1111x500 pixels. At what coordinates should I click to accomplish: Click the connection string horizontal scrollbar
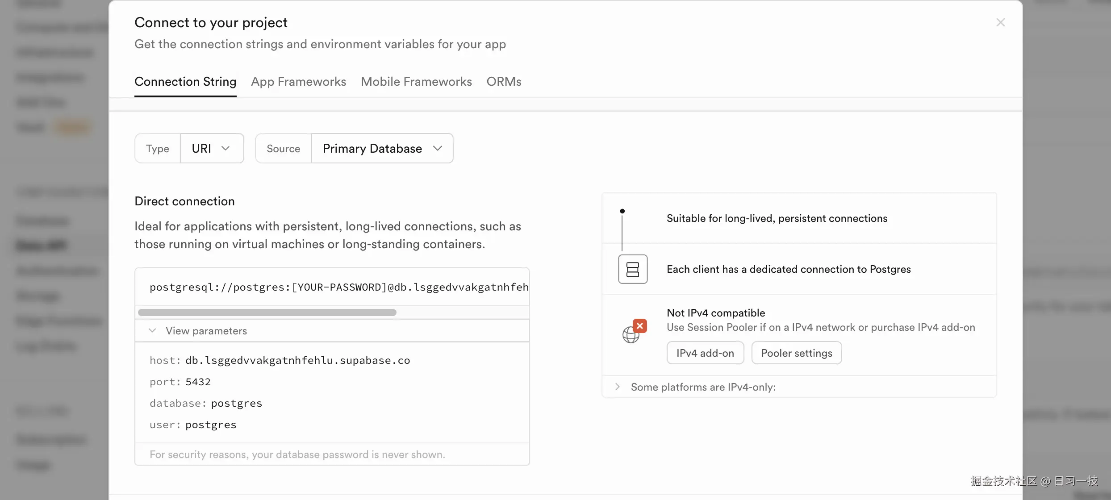[267, 312]
